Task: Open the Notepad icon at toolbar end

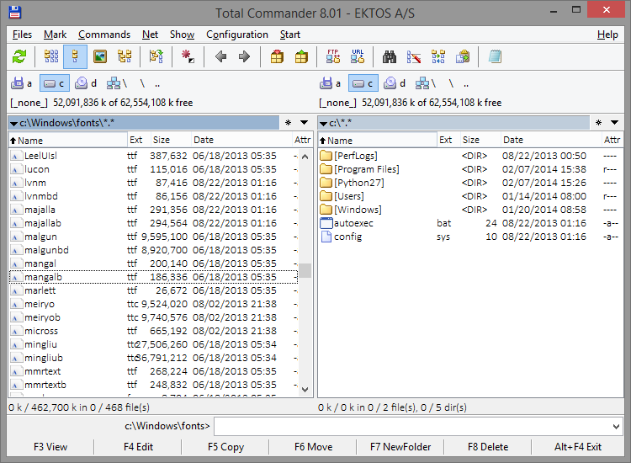Action: coord(495,56)
